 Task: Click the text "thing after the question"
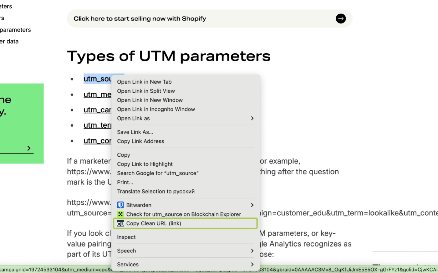[299, 172]
